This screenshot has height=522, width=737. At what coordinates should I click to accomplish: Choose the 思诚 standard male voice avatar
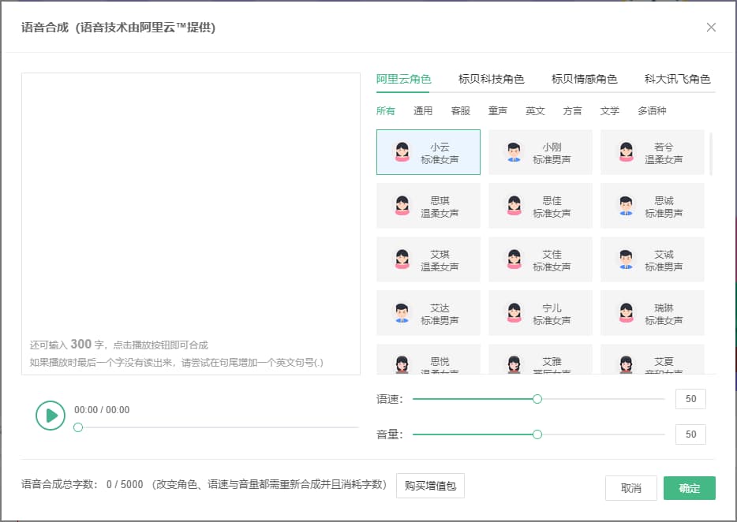pos(627,206)
